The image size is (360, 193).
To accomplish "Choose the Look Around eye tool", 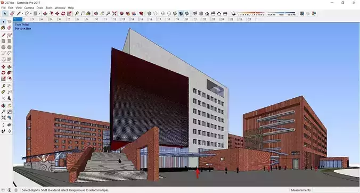I will click(10, 125).
